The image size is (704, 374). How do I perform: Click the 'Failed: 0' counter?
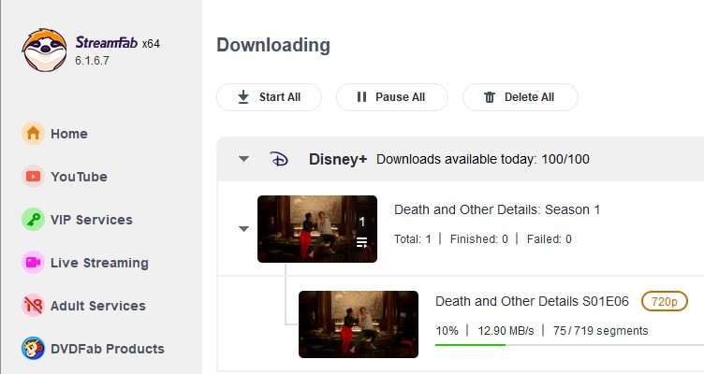[x=550, y=239]
